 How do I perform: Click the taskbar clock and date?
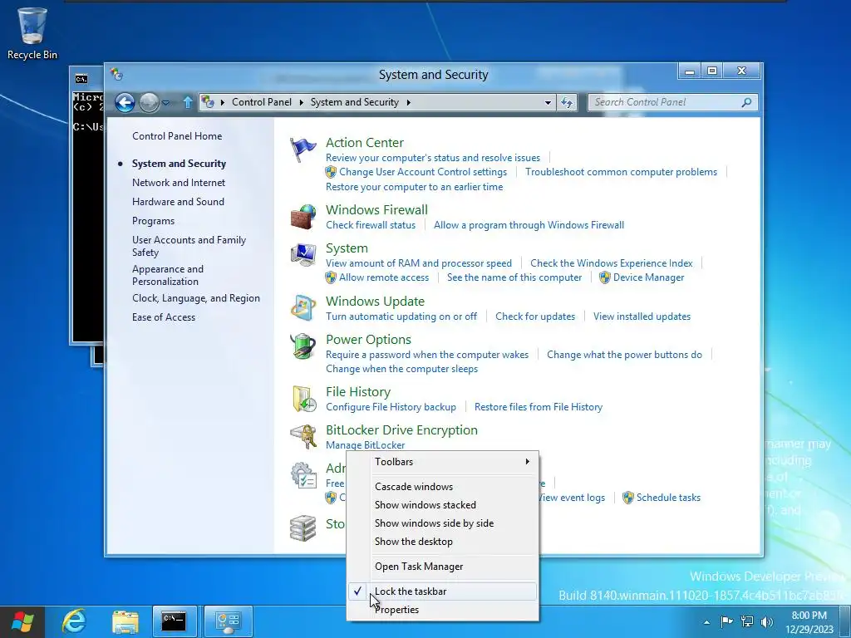tap(809, 622)
